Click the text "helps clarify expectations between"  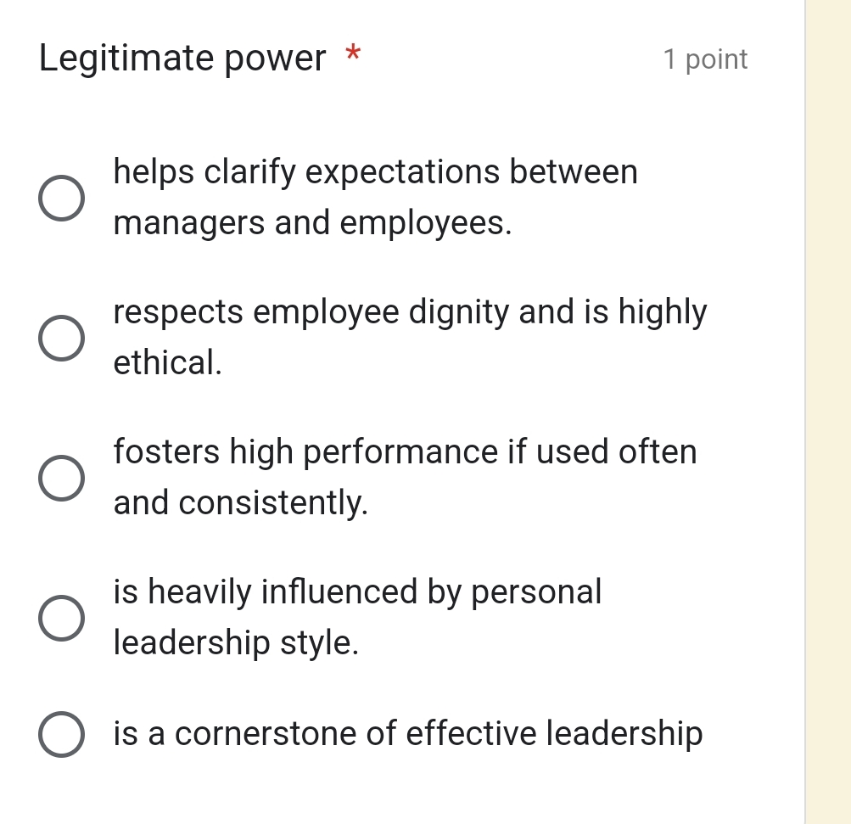click(376, 171)
